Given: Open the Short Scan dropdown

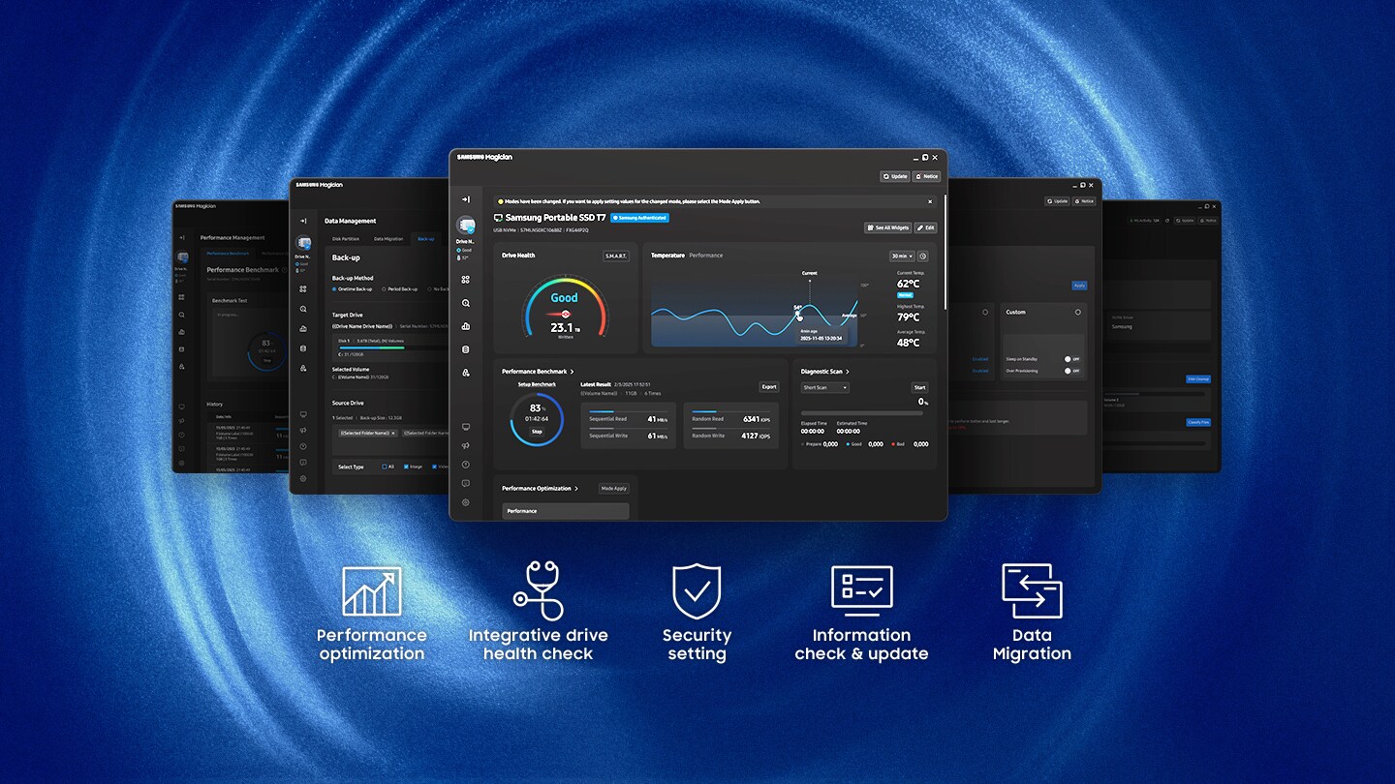Looking at the screenshot, I should [x=823, y=387].
